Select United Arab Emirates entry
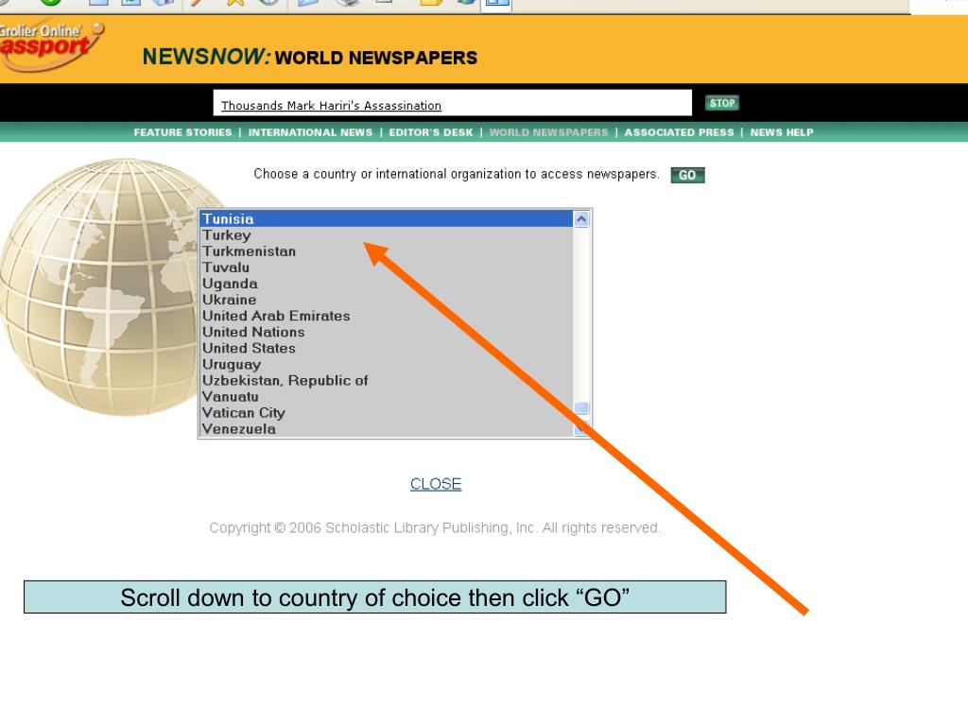968x726 pixels. click(387, 316)
